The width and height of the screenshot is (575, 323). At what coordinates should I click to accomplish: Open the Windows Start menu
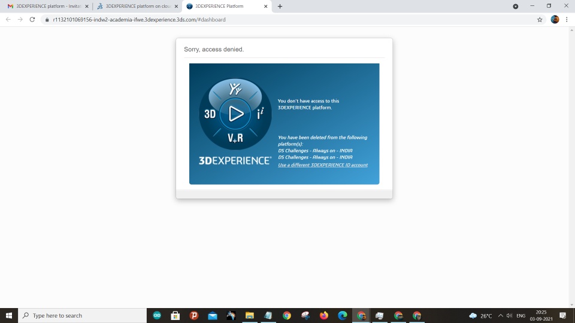tap(9, 315)
